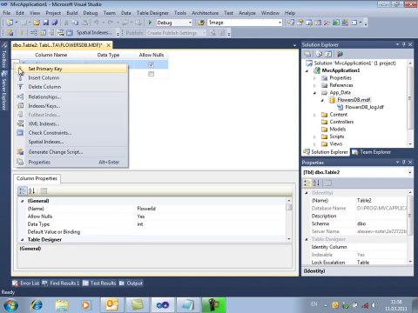Click the Undo toolbar icon
The image size is (418, 313).
96,23
